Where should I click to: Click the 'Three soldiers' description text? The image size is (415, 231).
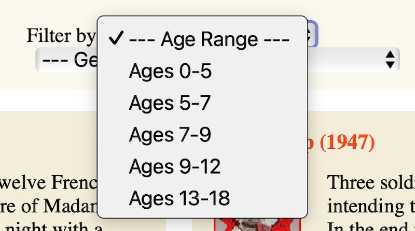371,182
